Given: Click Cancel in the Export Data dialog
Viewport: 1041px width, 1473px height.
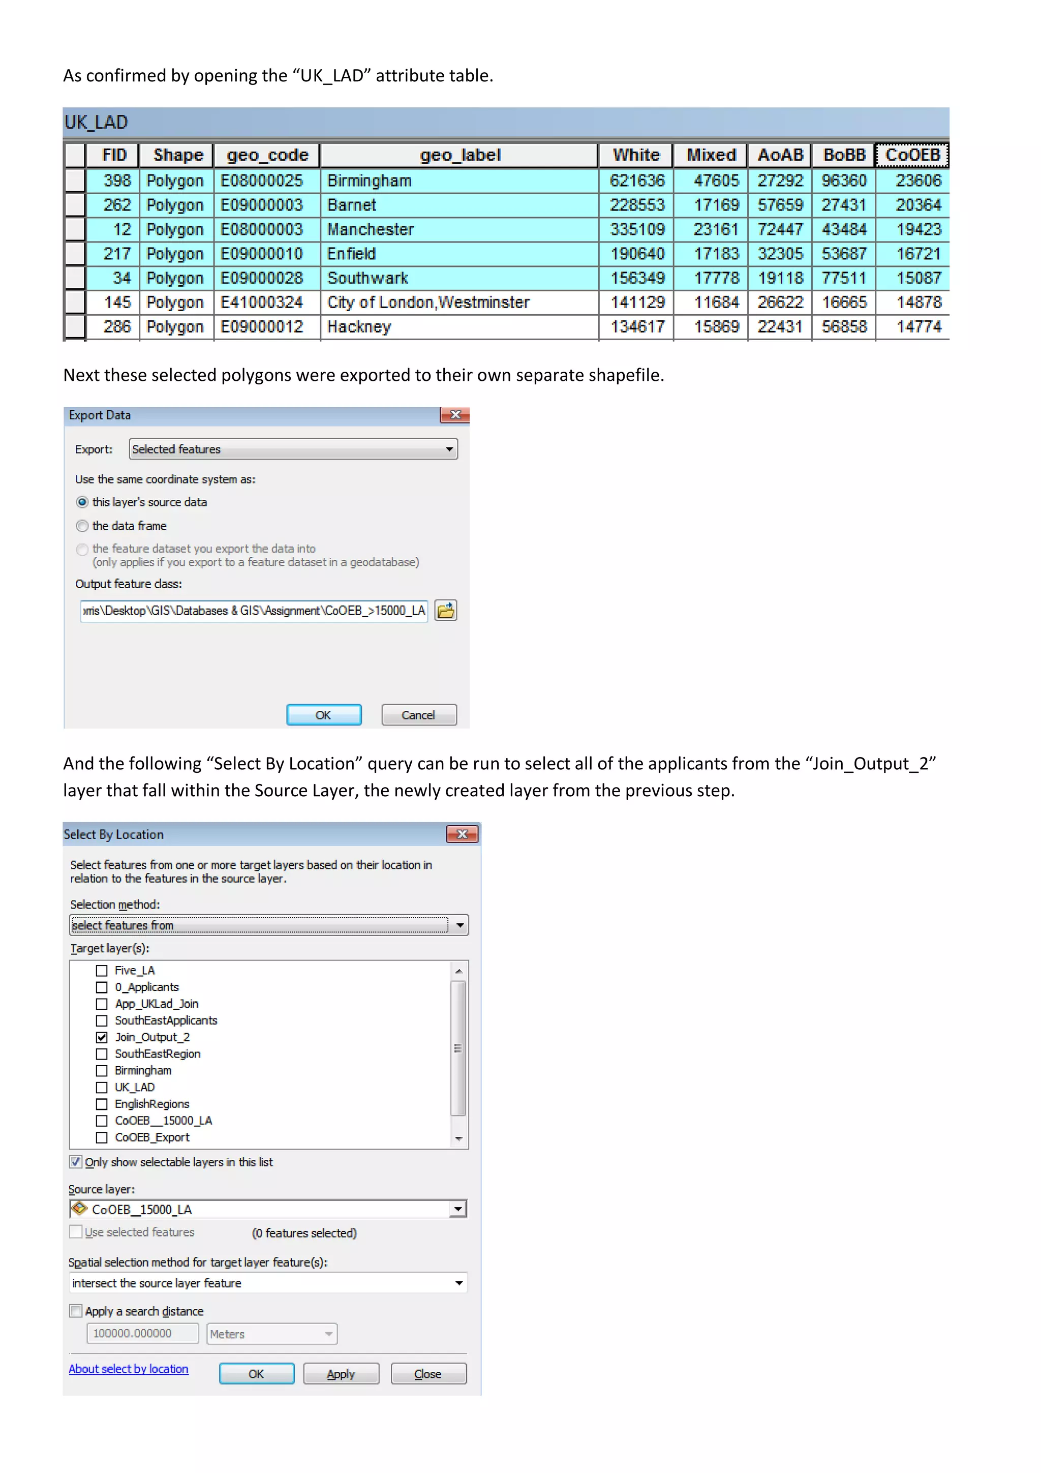Looking at the screenshot, I should pos(419,715).
